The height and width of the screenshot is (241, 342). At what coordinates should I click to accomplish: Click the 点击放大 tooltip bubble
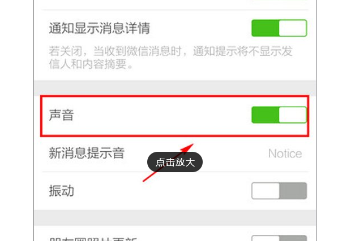click(x=175, y=162)
